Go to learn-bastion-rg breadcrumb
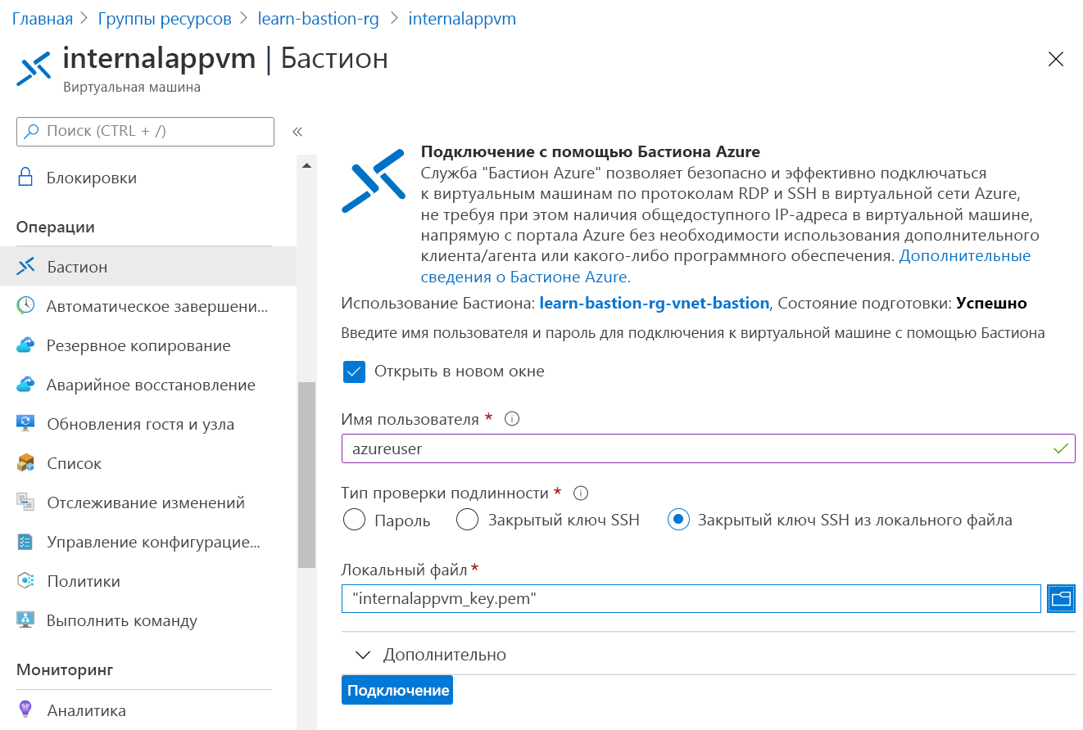The height and width of the screenshot is (730, 1083). (319, 18)
